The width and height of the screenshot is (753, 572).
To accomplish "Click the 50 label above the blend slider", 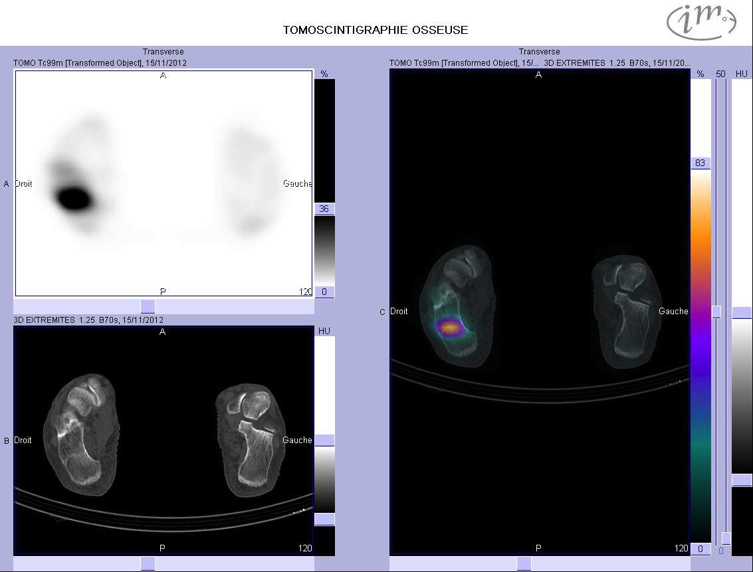I will pos(721,74).
